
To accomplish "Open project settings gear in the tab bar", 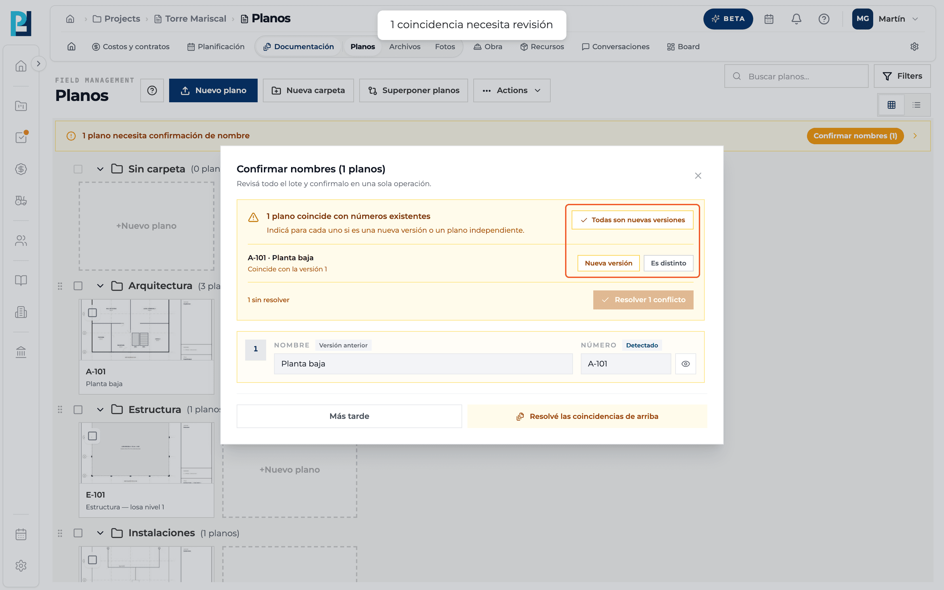I will click(914, 47).
